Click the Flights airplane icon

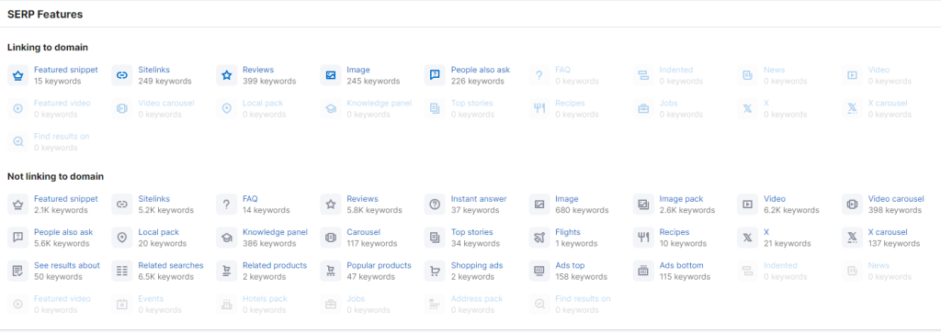[539, 238]
